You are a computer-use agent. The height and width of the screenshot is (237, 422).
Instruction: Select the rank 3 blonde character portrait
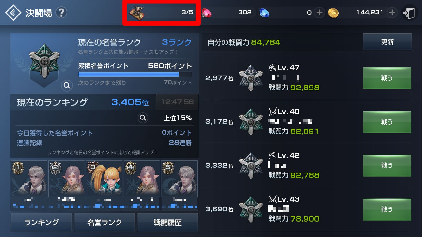tap(104, 179)
